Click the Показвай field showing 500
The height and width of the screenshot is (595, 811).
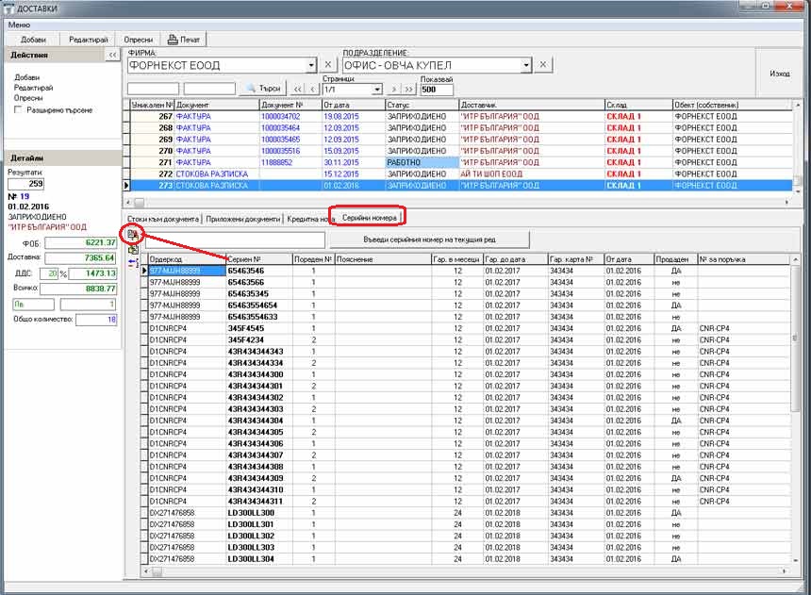437,90
